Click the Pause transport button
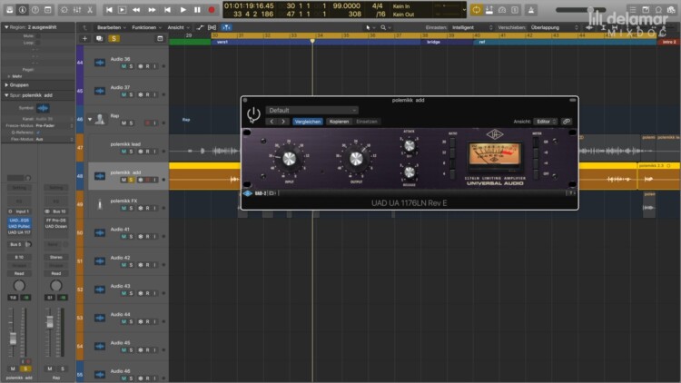 tap(197, 10)
